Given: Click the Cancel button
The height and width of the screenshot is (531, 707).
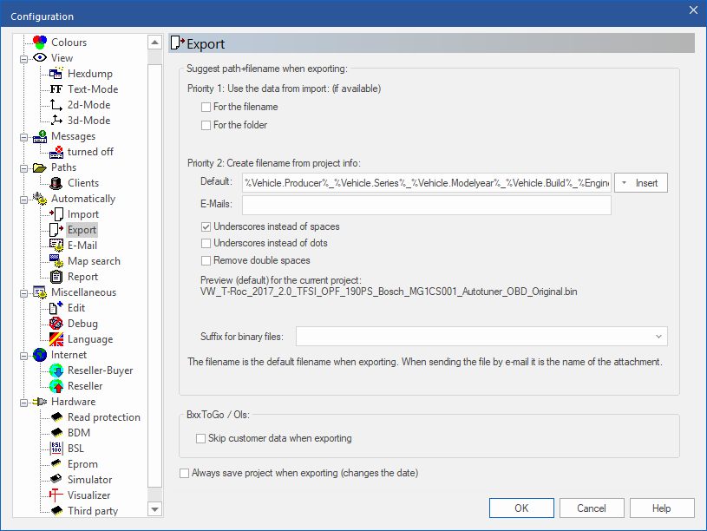Looking at the screenshot, I should 592,508.
